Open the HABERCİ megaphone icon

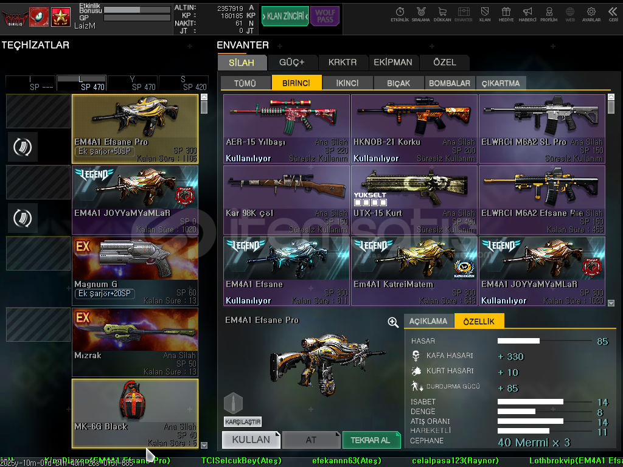pos(527,15)
